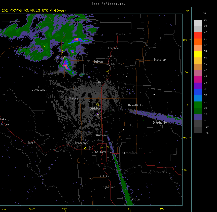Image resolution: width=217 pixels, height=212 pixels.
Task: Click the Cochrane town label
Action: coord(81,143)
